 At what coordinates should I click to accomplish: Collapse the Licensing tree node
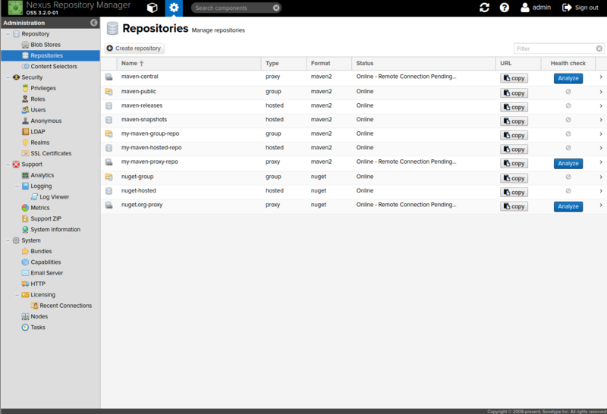[17, 295]
